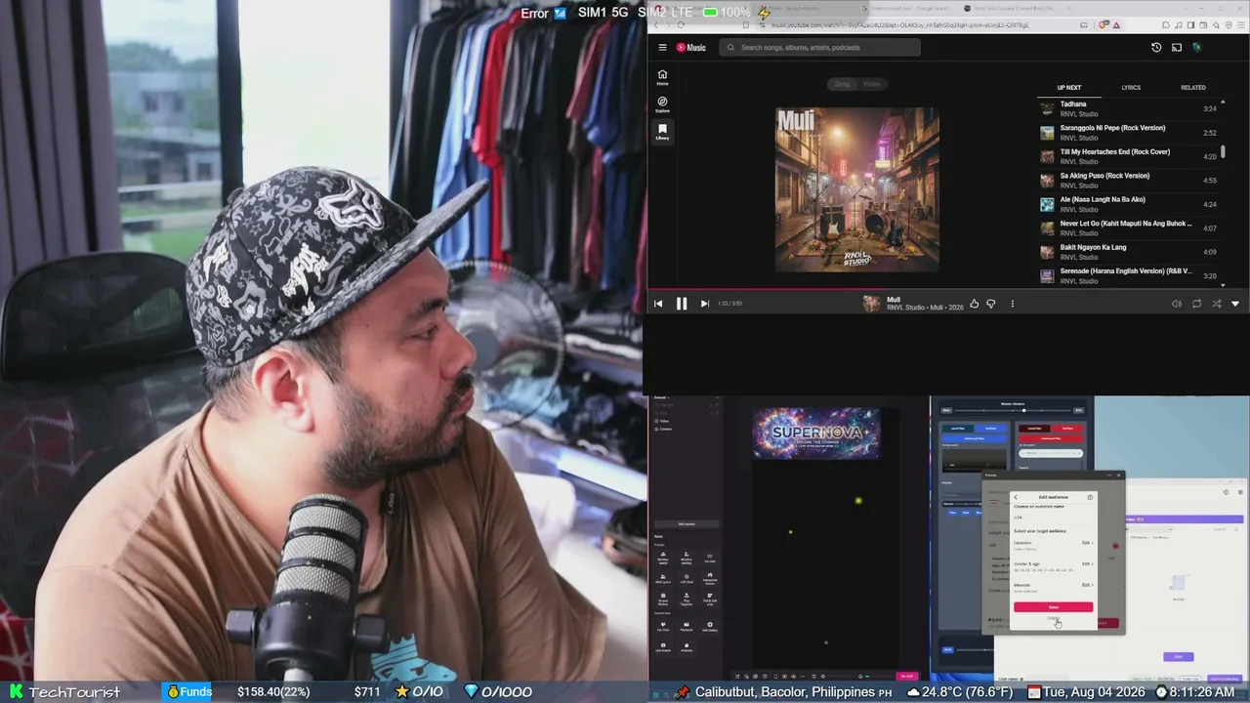Image resolution: width=1250 pixels, height=703 pixels.
Task: Click the Muli album artwork
Action: [x=857, y=189]
